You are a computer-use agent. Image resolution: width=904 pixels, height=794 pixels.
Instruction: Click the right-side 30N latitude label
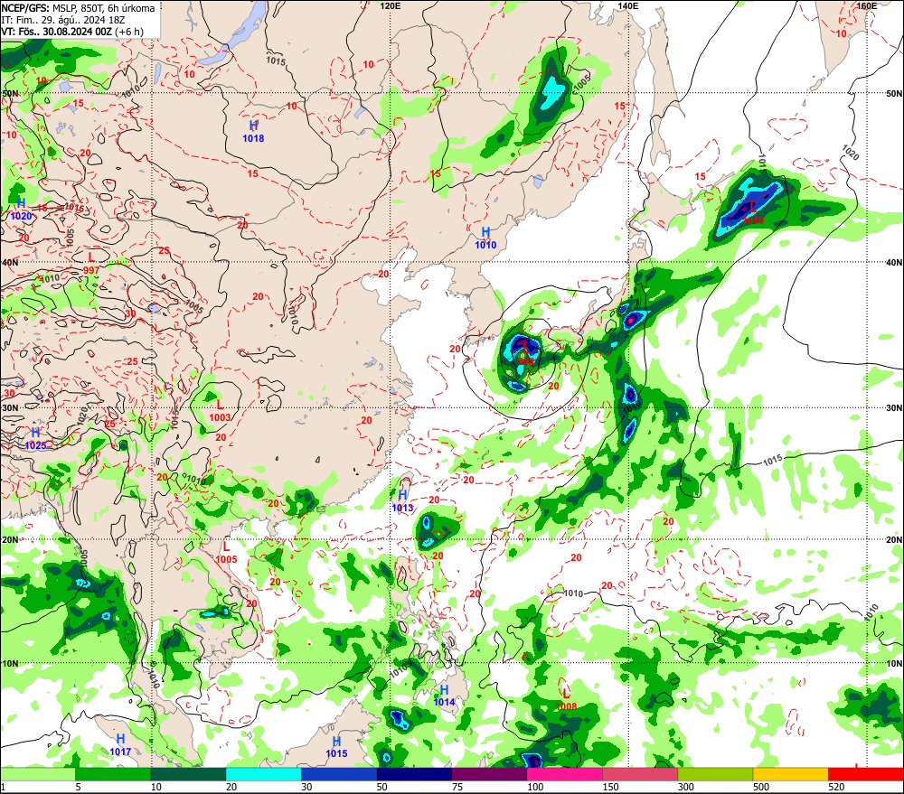894,408
